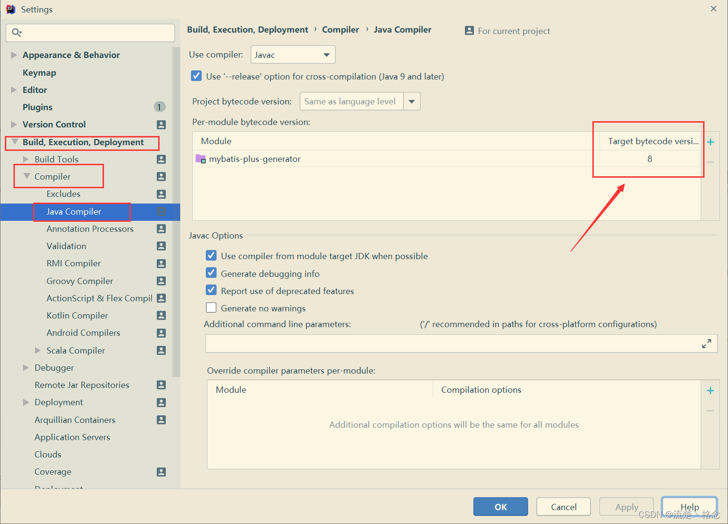
Task: Click the project icon beside Scala Compiler
Action: (161, 351)
